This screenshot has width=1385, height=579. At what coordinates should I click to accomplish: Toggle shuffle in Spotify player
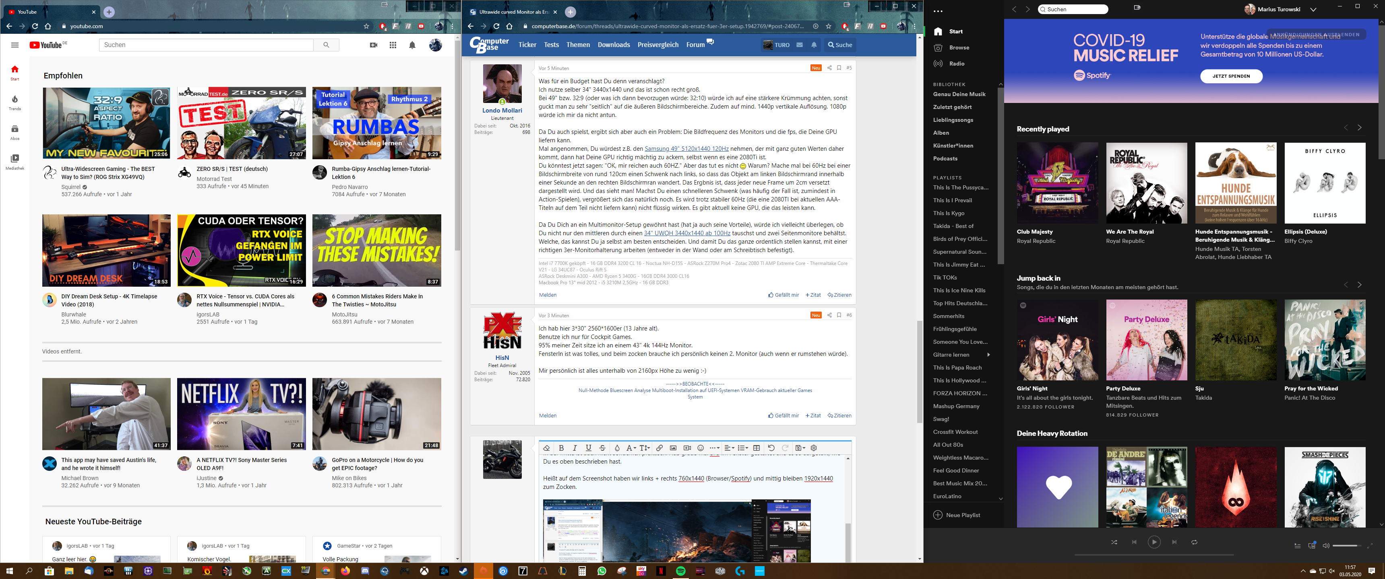click(x=1114, y=542)
